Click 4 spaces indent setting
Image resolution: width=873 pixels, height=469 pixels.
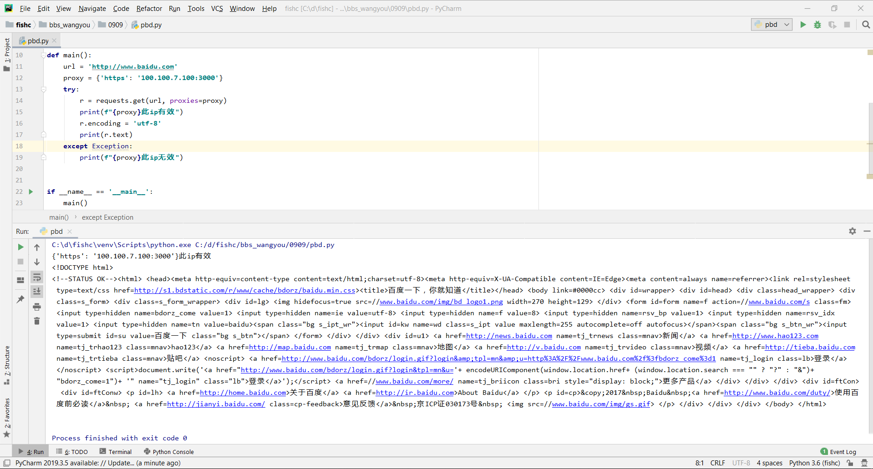click(x=769, y=463)
